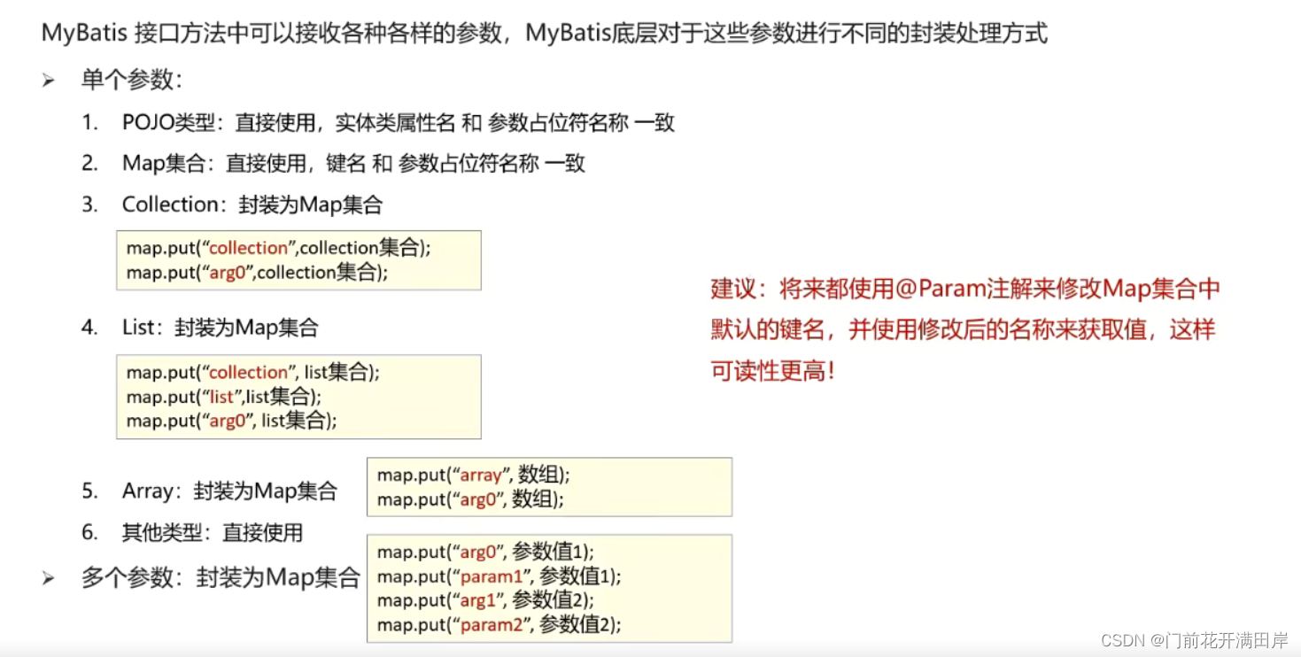Viewport: 1301px width, 657px height.
Task: Click code line map.put("collection", list集合)
Action: coord(253,372)
